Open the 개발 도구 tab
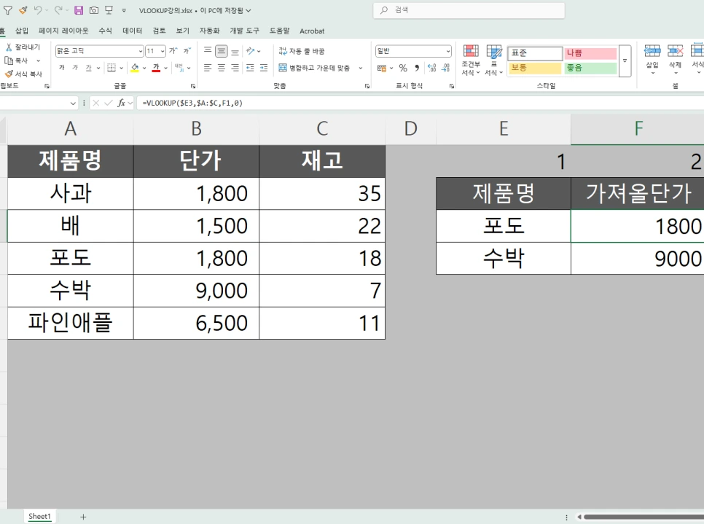Image resolution: width=704 pixels, height=524 pixels. pos(244,31)
